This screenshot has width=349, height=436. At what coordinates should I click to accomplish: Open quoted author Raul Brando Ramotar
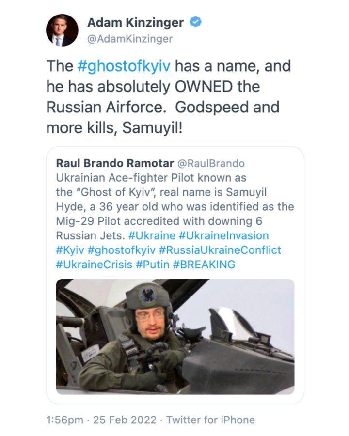pyautogui.click(x=115, y=163)
